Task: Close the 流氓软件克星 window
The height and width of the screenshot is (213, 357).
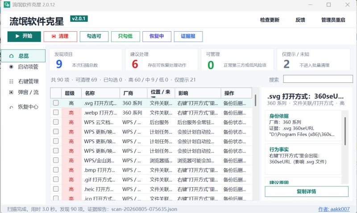Action: [348, 4]
